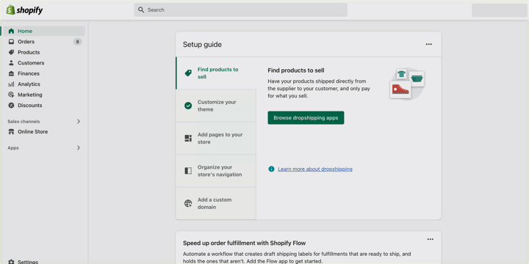
Task: Click the pages icon beside Add pages to your store
Action: pyautogui.click(x=188, y=138)
